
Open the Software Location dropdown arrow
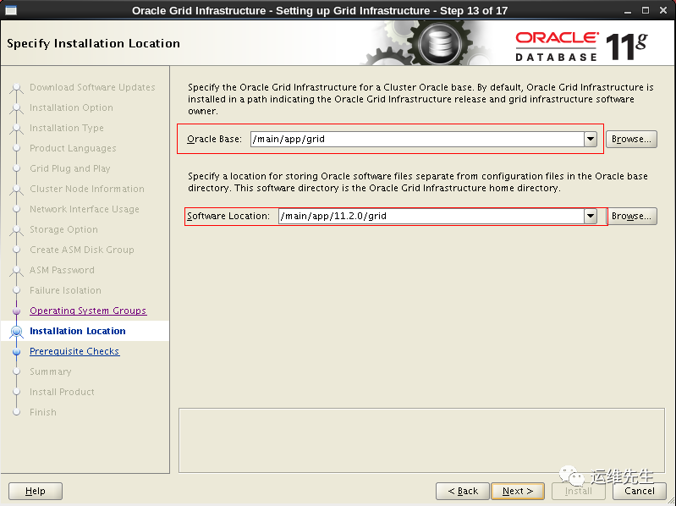[x=591, y=216]
